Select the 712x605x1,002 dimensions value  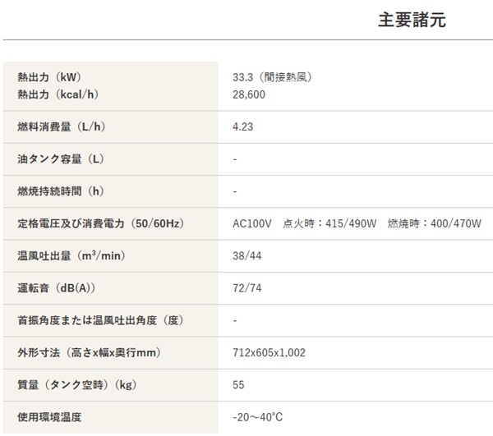click(x=269, y=352)
